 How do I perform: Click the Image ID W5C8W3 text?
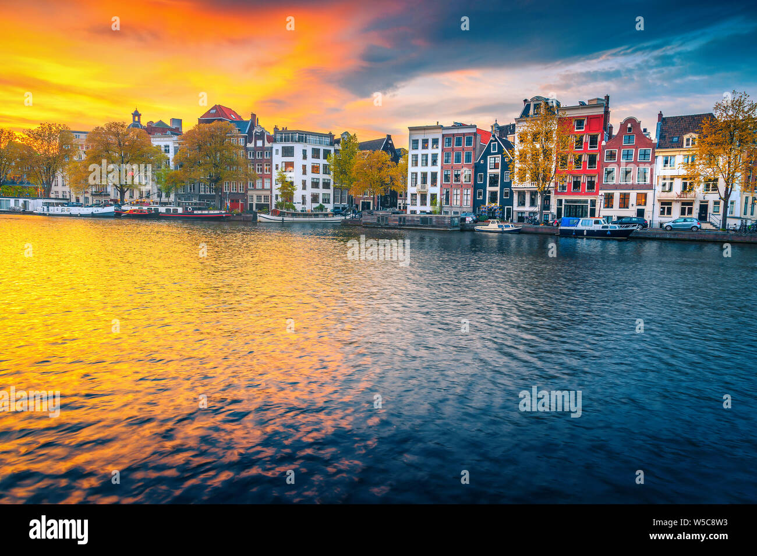[x=691, y=522]
